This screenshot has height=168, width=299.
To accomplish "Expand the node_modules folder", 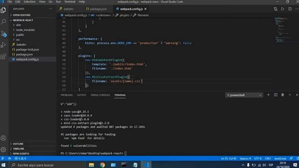I will click(25, 30).
